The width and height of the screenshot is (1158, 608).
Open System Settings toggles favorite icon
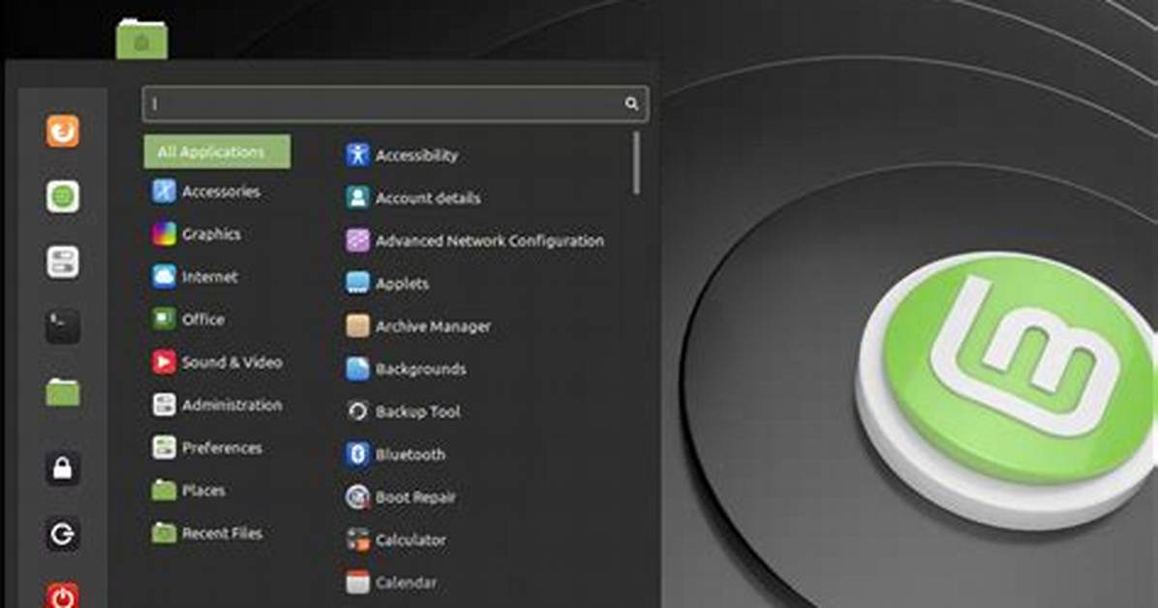(63, 261)
